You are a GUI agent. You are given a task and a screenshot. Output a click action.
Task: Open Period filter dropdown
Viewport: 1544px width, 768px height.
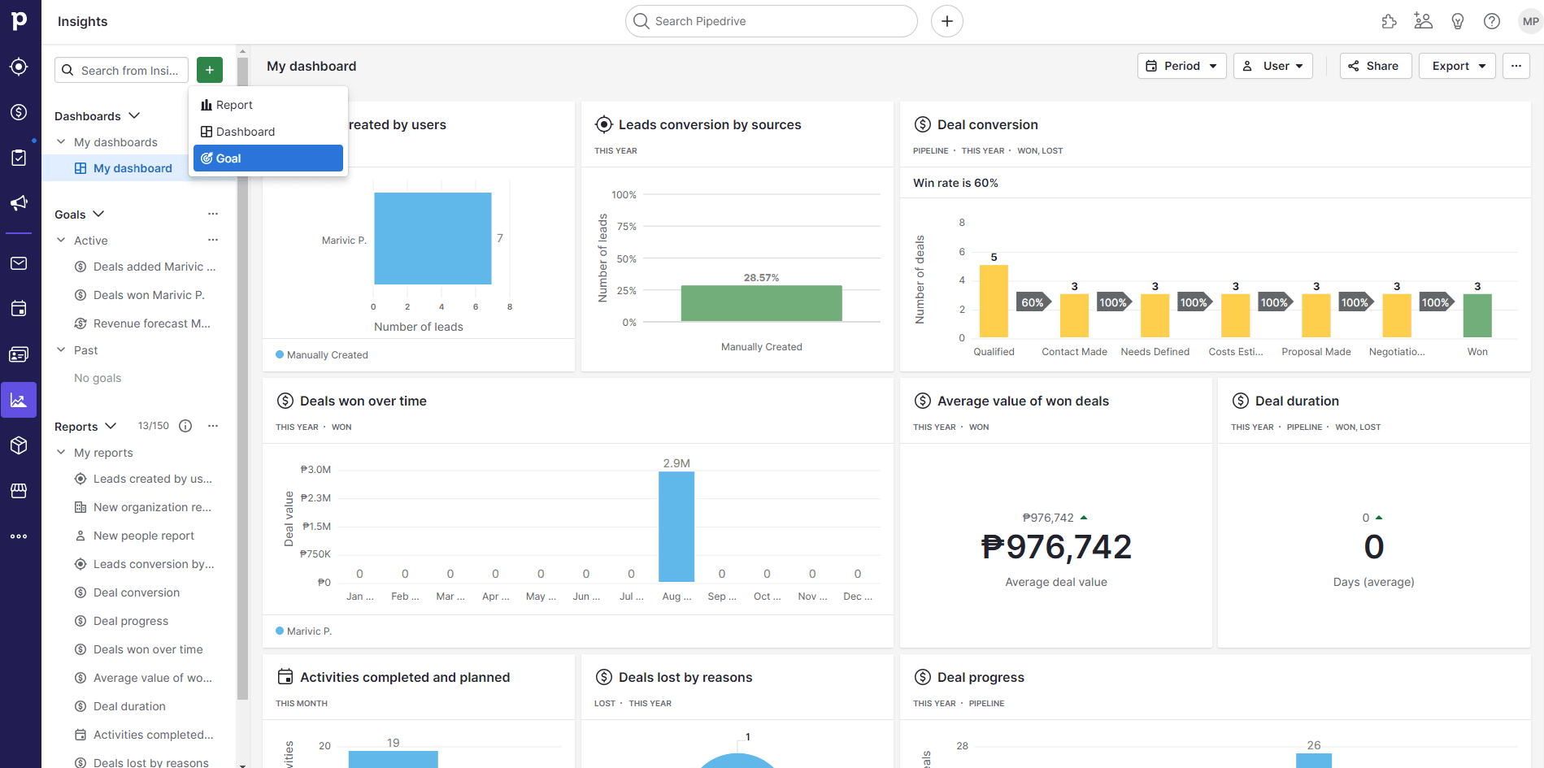(x=1182, y=66)
